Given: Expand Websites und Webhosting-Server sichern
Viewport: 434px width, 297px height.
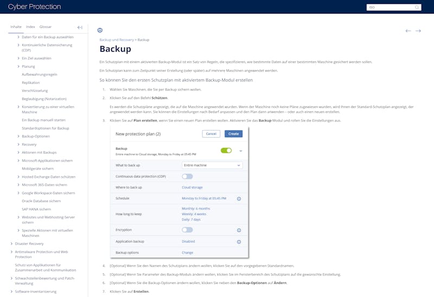Looking at the screenshot, I should [18, 217].
